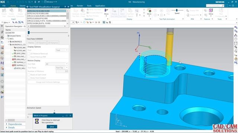238x133 pixels.
Task: Click Create Geometry icon
Action: coord(12,13)
